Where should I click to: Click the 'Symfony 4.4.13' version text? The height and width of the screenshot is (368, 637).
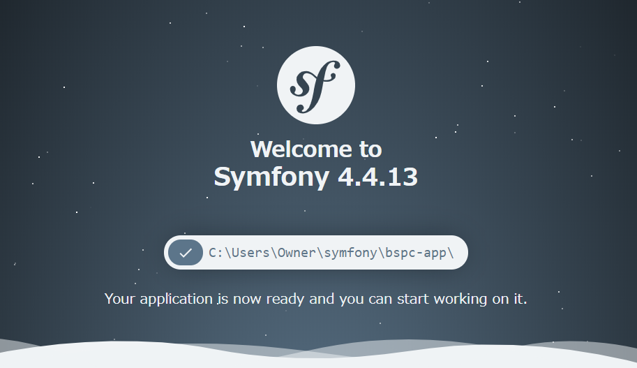click(x=315, y=177)
